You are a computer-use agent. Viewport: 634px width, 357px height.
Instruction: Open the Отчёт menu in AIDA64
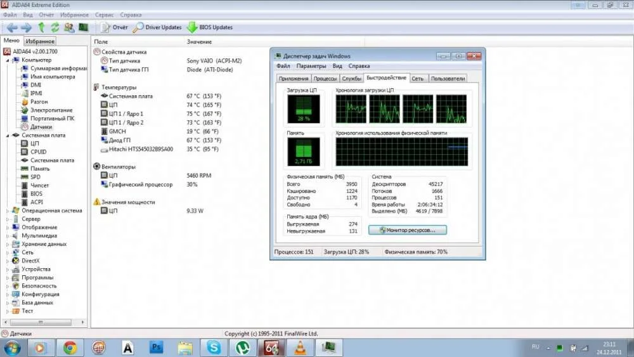pyautogui.click(x=46, y=15)
